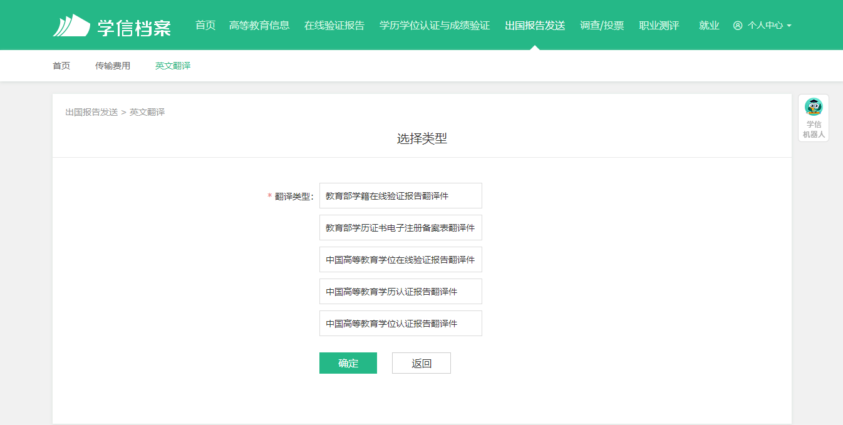Click the 个人中心 user avatar icon
Image resolution: width=843 pixels, height=425 pixels.
pyautogui.click(x=738, y=26)
